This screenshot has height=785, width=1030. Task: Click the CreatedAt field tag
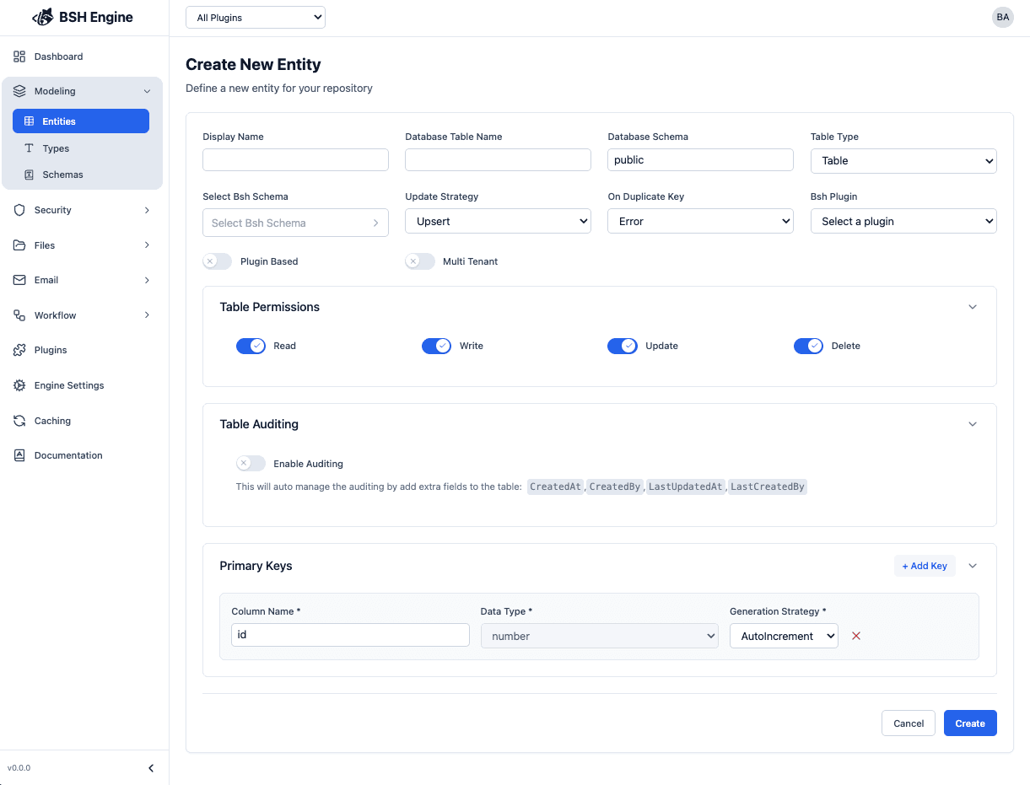point(556,487)
